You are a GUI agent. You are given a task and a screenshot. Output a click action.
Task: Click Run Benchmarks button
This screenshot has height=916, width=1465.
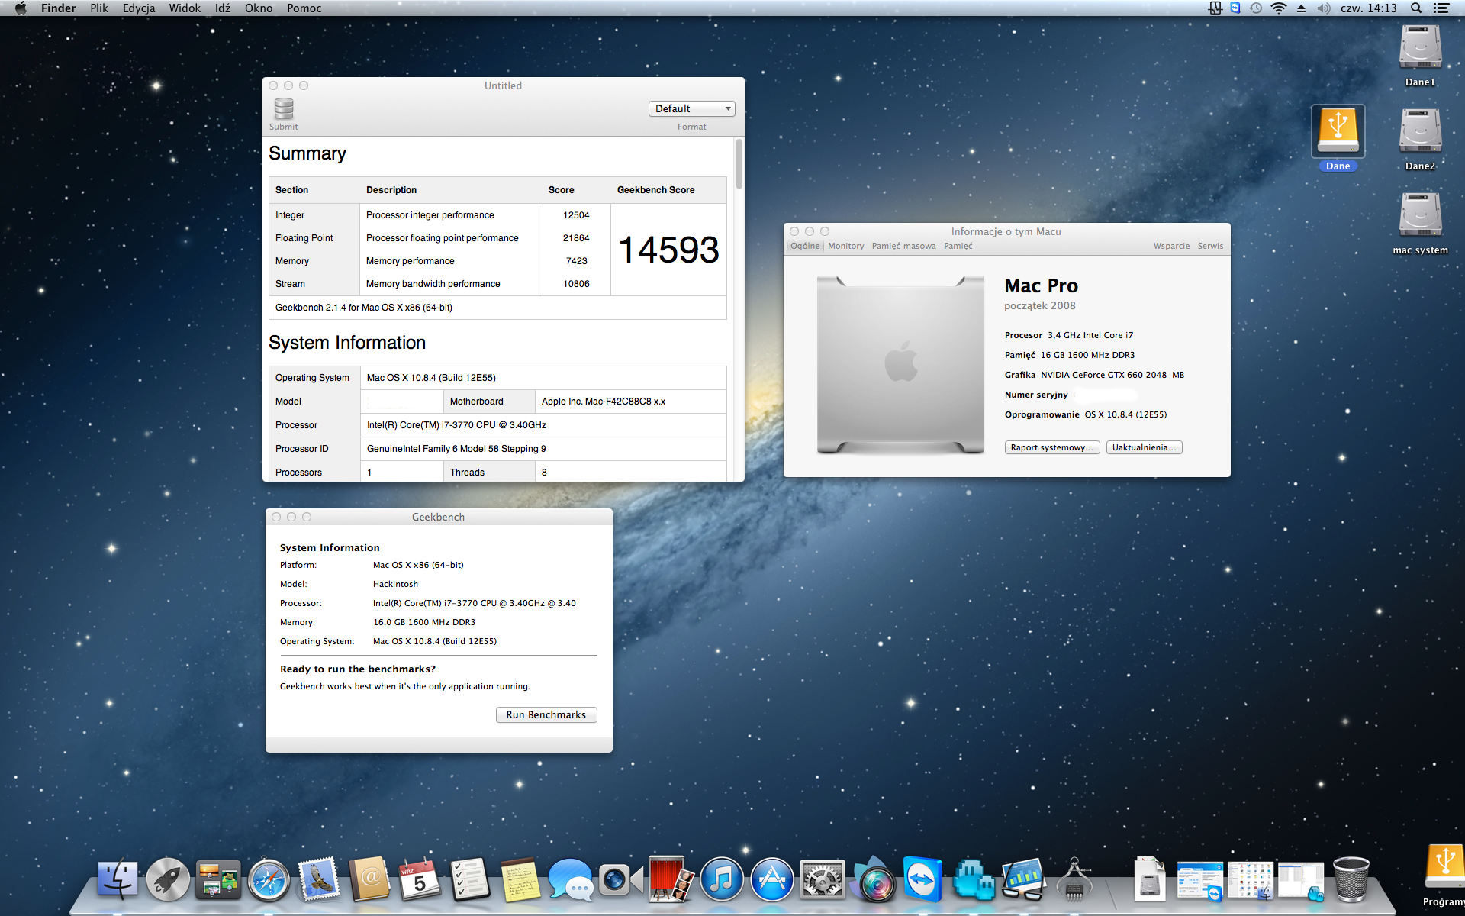click(546, 714)
